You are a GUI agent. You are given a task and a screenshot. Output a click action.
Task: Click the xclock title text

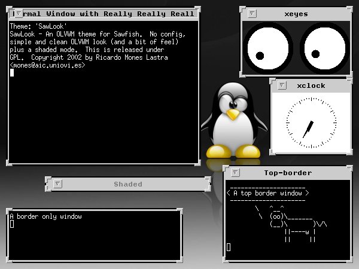click(311, 85)
